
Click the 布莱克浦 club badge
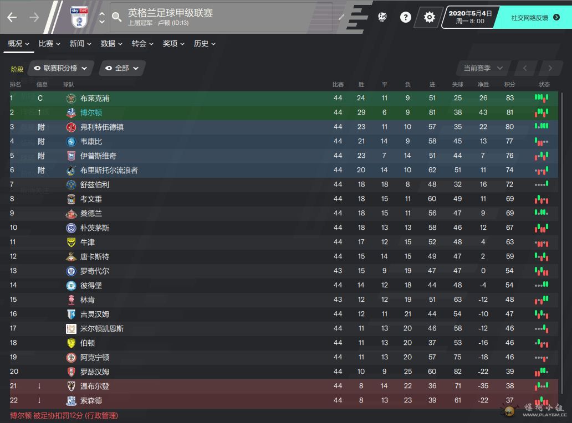coord(71,98)
